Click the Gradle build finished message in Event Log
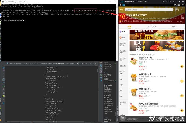The height and width of the screenshot is (123, 186). point(108,88)
